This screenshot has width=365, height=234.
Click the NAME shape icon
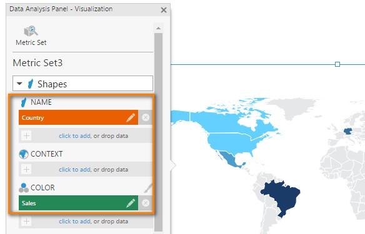24,102
